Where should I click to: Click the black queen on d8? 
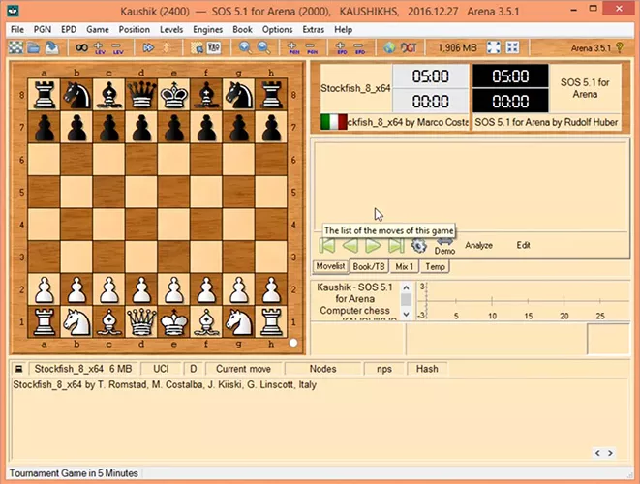pyautogui.click(x=141, y=95)
